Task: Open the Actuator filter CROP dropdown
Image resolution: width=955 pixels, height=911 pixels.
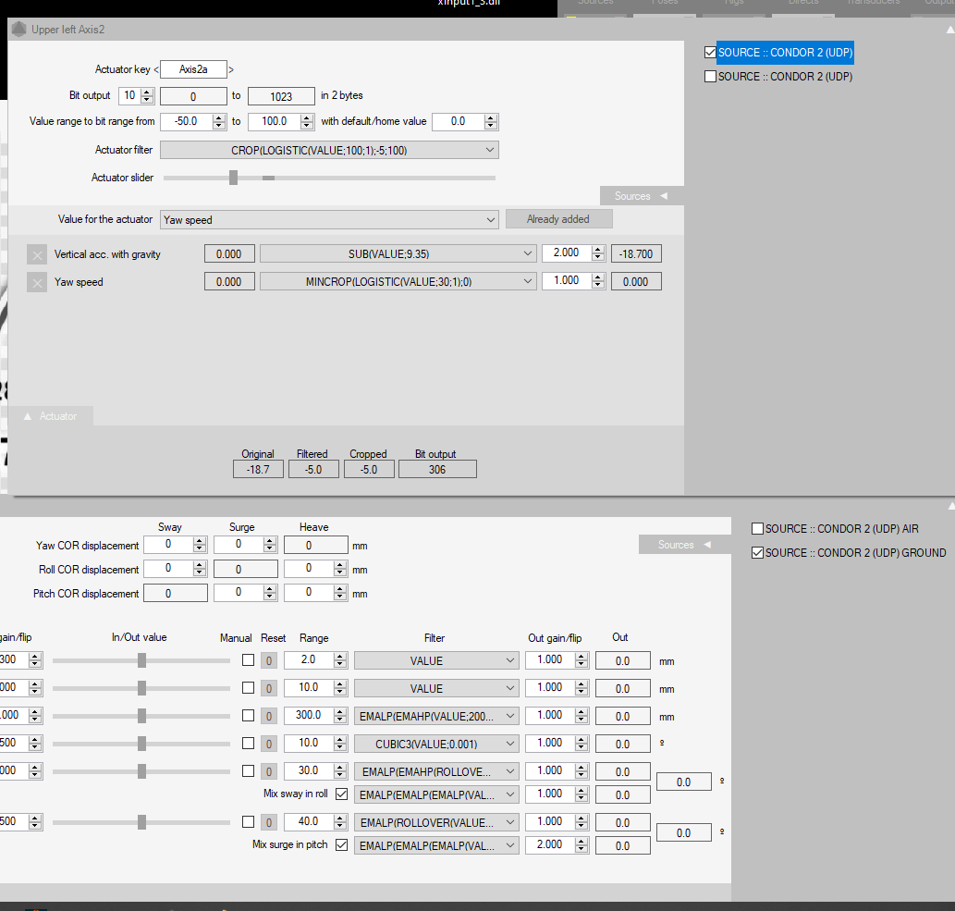Action: pos(489,150)
